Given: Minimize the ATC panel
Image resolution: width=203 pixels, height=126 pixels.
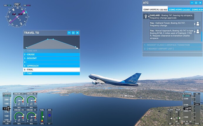Looking at the screenshot, I should coord(191,2).
